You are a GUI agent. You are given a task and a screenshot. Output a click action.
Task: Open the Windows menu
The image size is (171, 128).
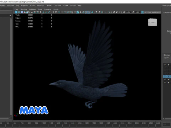point(10,6)
